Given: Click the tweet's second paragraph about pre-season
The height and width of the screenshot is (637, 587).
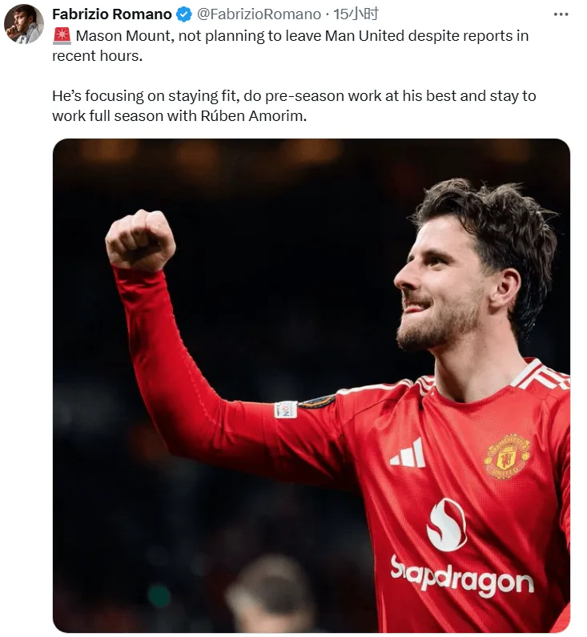Looking at the screenshot, I should pos(294,106).
